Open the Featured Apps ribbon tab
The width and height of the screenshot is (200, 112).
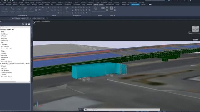110,5
